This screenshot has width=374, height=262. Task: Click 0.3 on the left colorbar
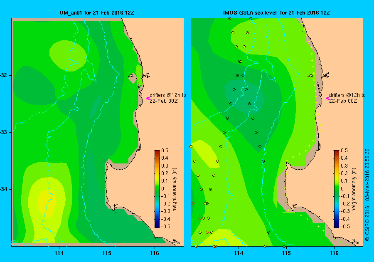pos(165,166)
